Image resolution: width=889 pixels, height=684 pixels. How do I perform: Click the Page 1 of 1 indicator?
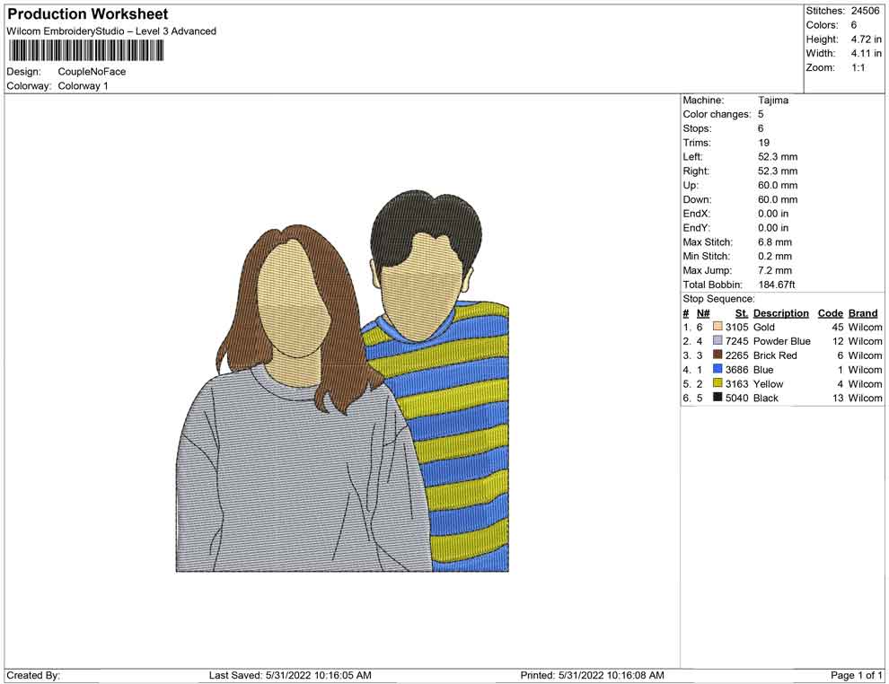[857, 675]
